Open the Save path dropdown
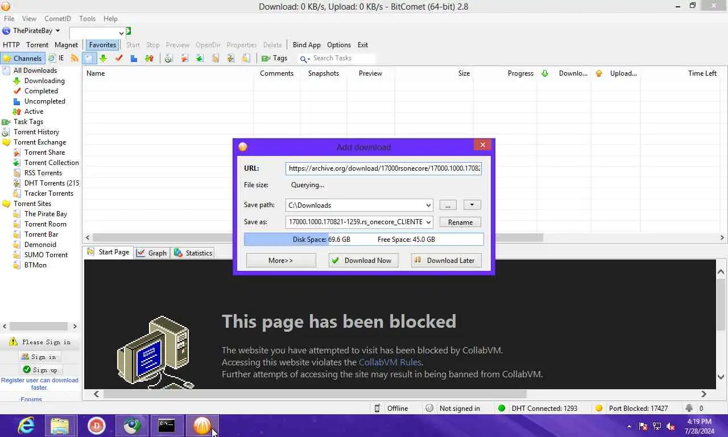This screenshot has height=437, width=728. (428, 205)
